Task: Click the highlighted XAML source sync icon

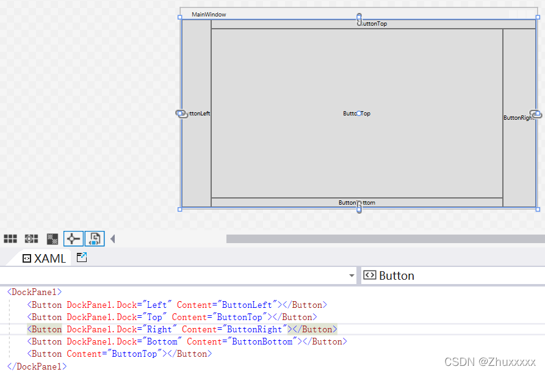Action: [x=95, y=238]
